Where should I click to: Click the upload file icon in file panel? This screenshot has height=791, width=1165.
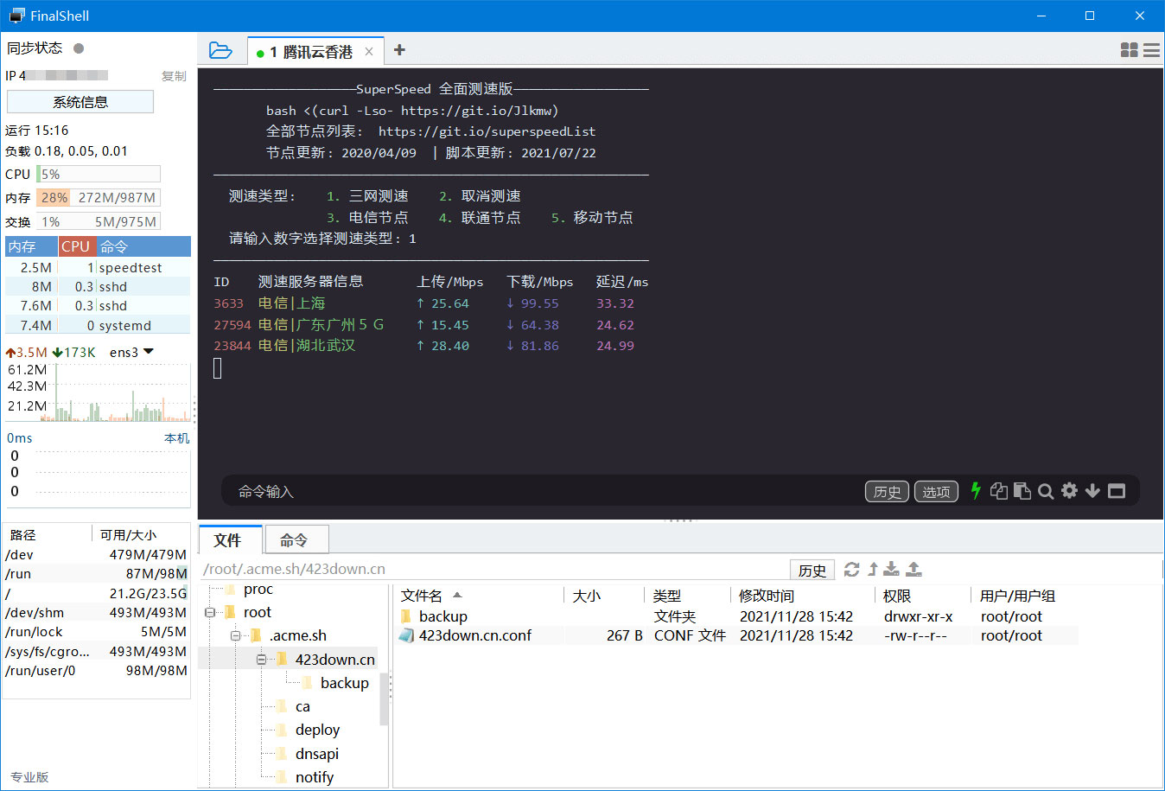914,569
